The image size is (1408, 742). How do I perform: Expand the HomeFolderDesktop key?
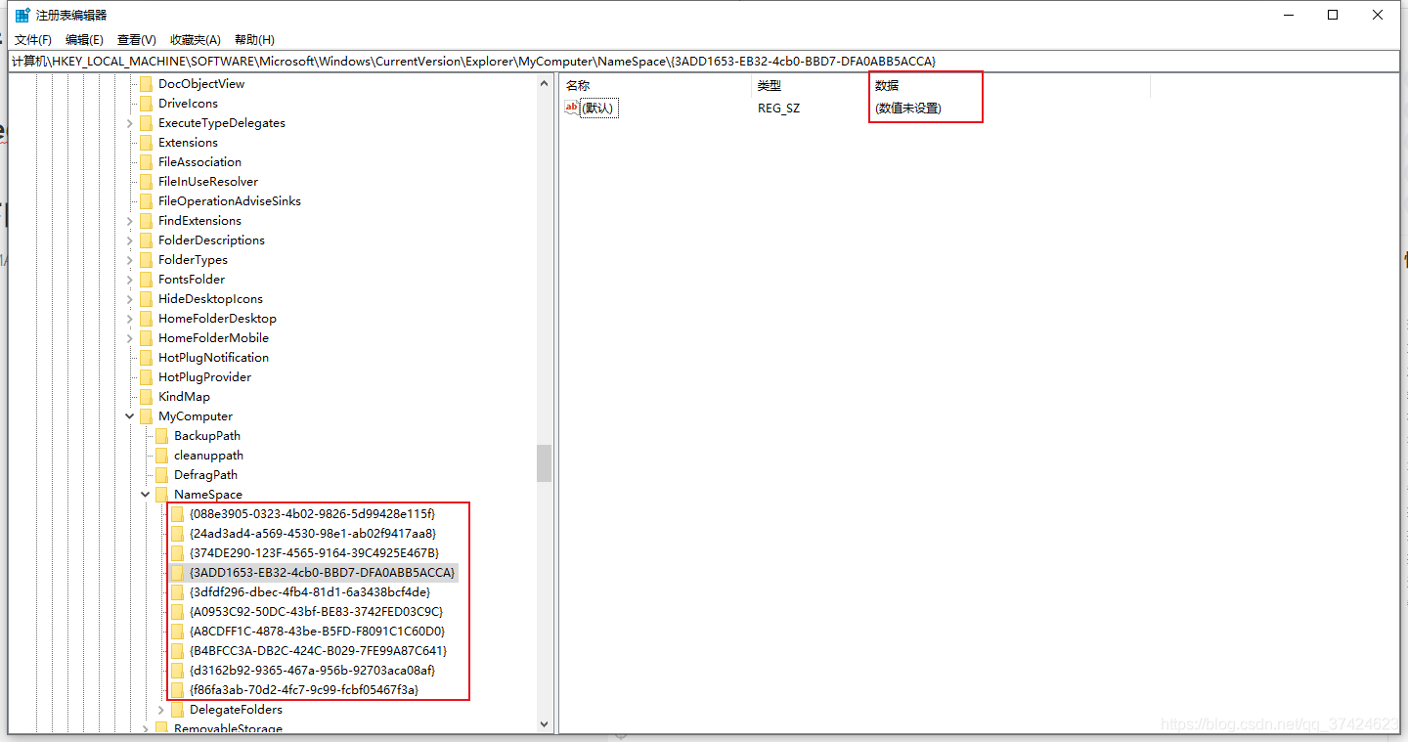click(x=130, y=319)
